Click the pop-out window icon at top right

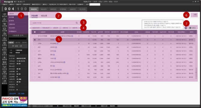tap(195, 15)
